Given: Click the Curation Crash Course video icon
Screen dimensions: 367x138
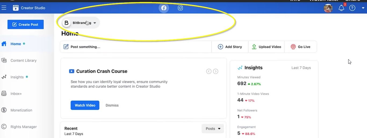Looking at the screenshot, I should click(71, 71).
